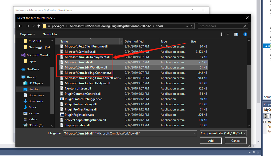Open File name history dropdown
Screen dimensions: 271x156
195,133
